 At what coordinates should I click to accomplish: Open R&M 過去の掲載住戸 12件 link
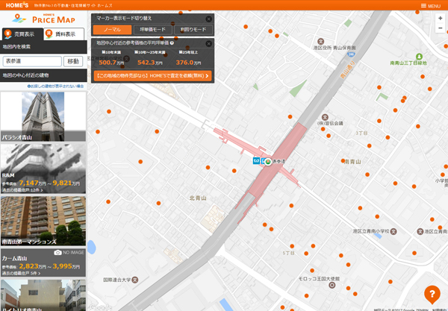(22, 190)
